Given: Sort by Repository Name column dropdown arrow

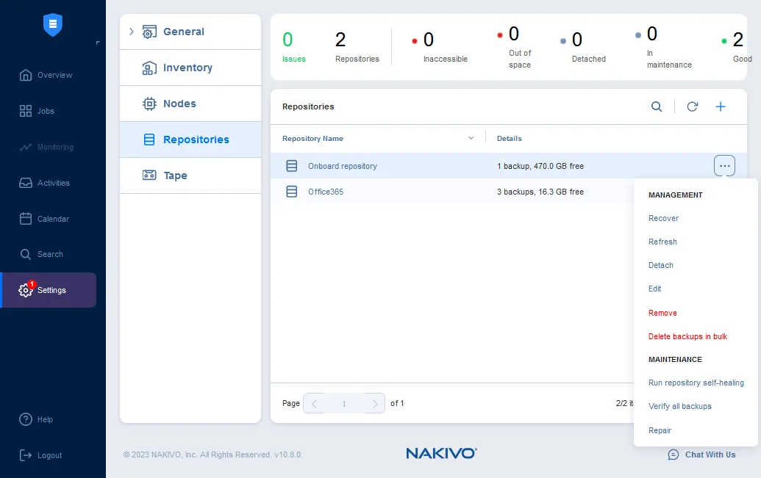Looking at the screenshot, I should (x=471, y=138).
